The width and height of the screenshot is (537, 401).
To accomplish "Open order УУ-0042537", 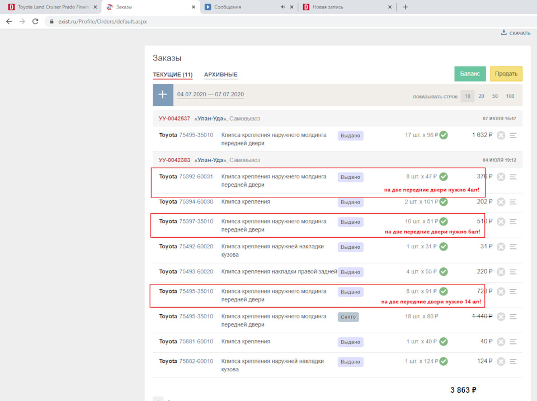I will click(x=174, y=119).
